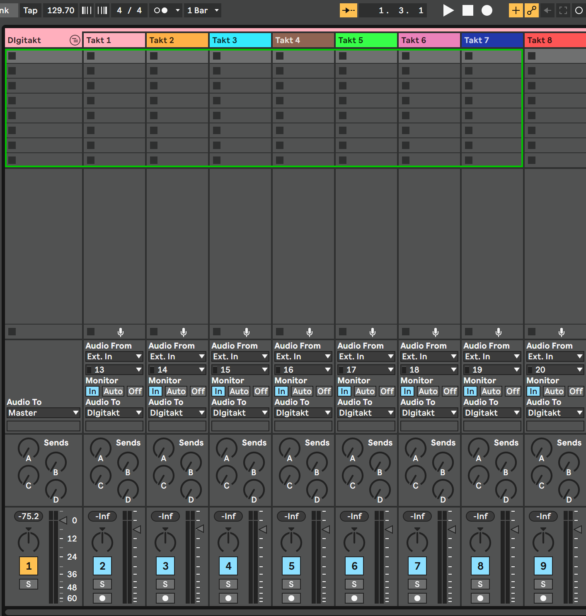Screen dimensions: 586x616
Task: Toggle the Automation Arm icon
Action: (x=532, y=10)
